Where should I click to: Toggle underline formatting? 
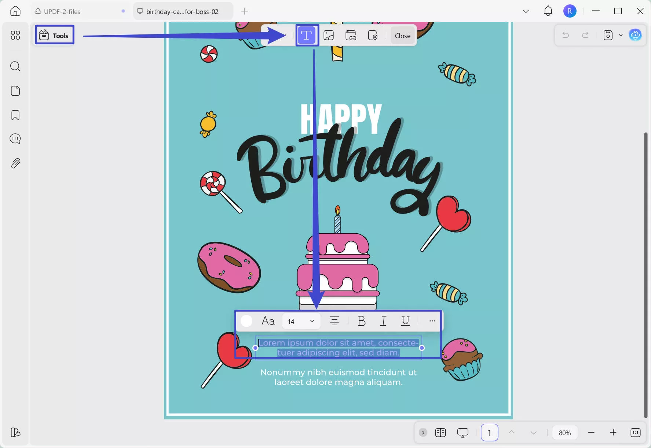pos(406,321)
